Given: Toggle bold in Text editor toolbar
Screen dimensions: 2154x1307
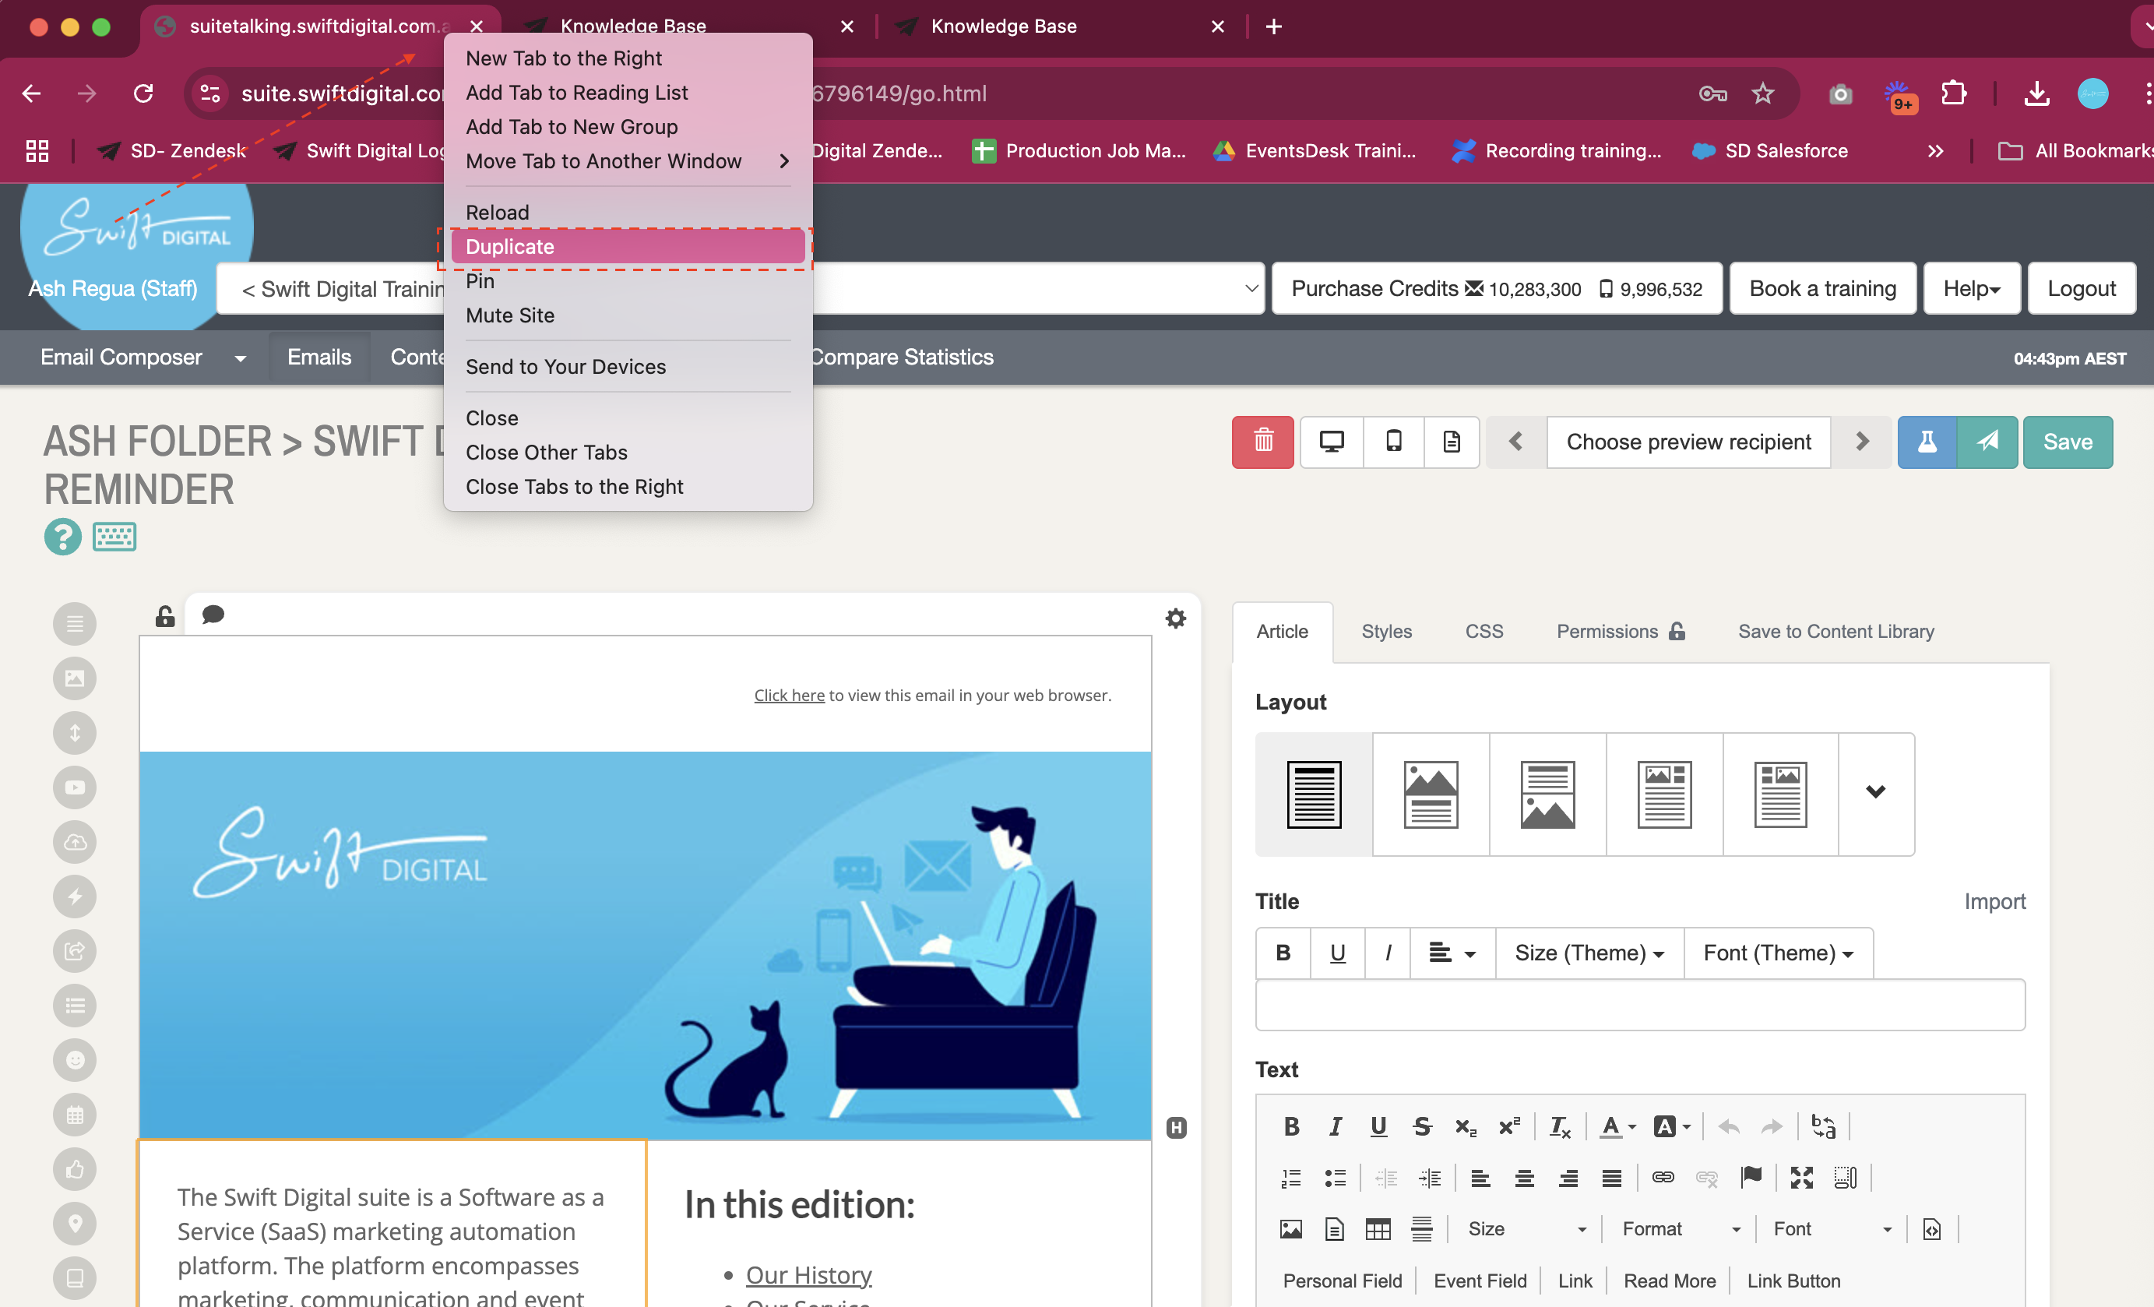Looking at the screenshot, I should [1291, 1126].
